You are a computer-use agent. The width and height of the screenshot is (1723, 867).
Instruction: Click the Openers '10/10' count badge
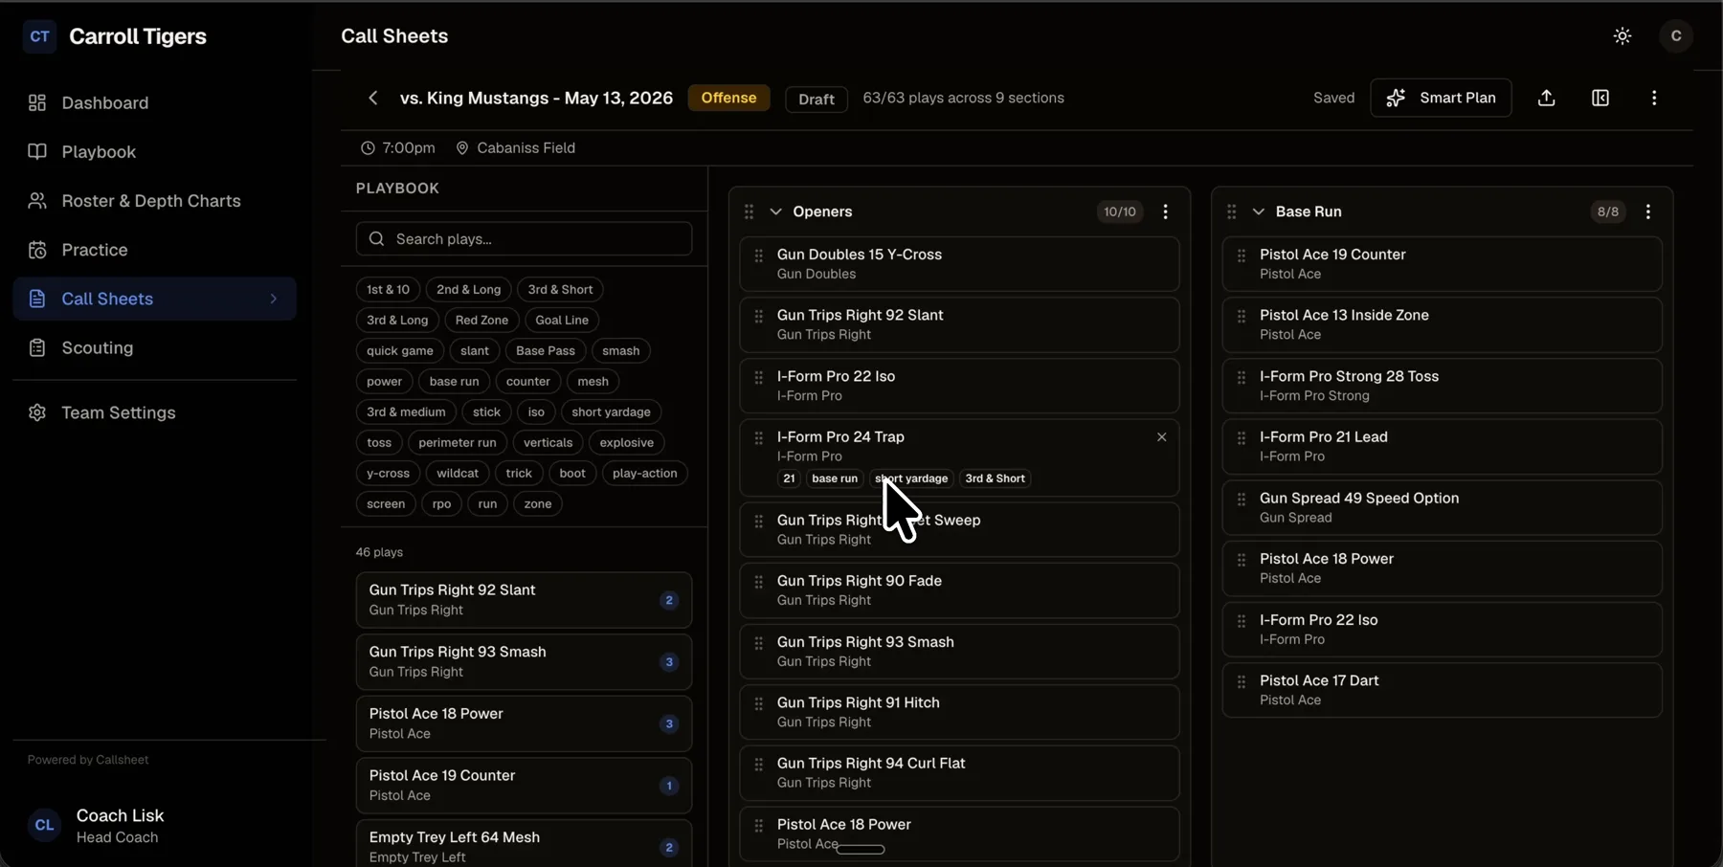coord(1119,211)
